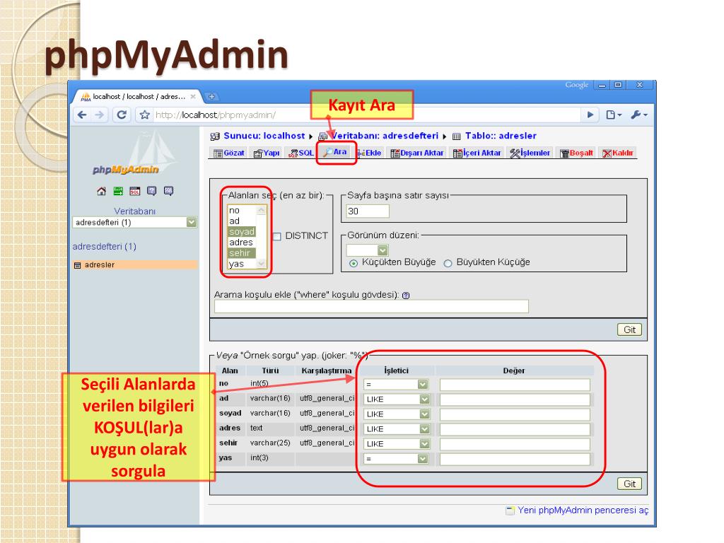Click the Değer field for the soyad row
Viewport: 724px width, 543px height.
515,414
